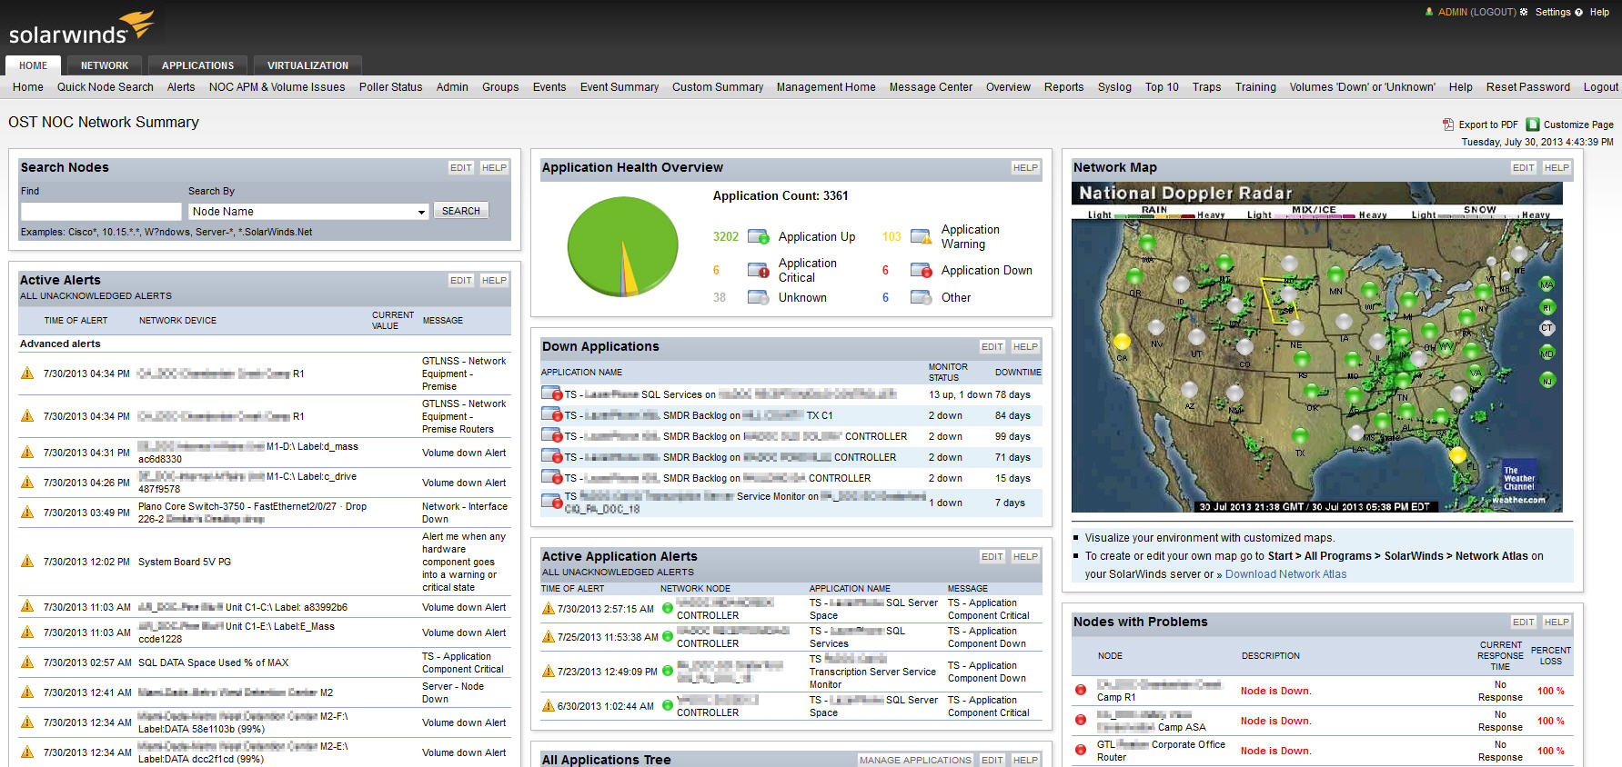Open the Top 10 view

pos(1162,87)
